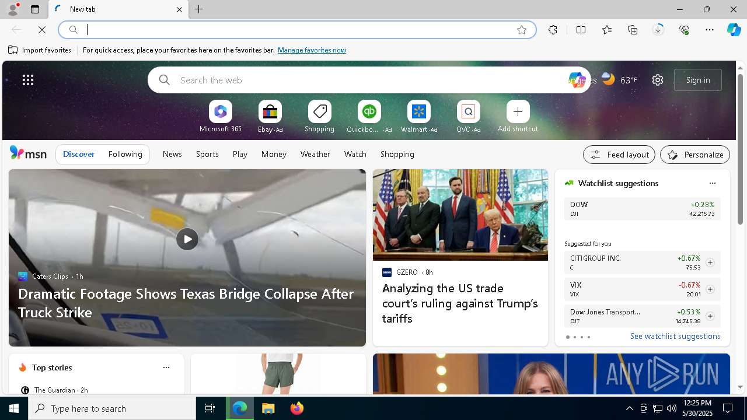Open the Manage favorites now link
Viewport: 747px width, 420px height.
click(312, 50)
